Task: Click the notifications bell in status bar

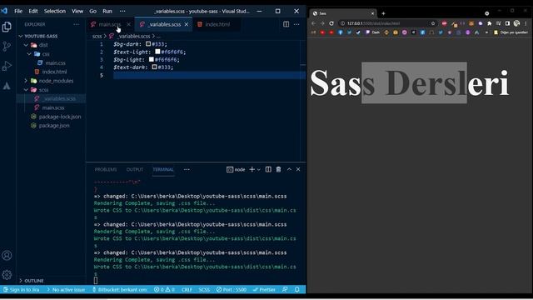Action: [x=296, y=289]
